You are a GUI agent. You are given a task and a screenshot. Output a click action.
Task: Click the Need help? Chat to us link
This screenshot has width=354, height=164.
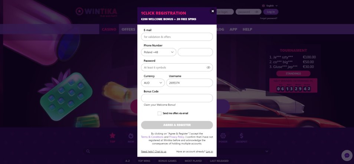tap(154, 152)
